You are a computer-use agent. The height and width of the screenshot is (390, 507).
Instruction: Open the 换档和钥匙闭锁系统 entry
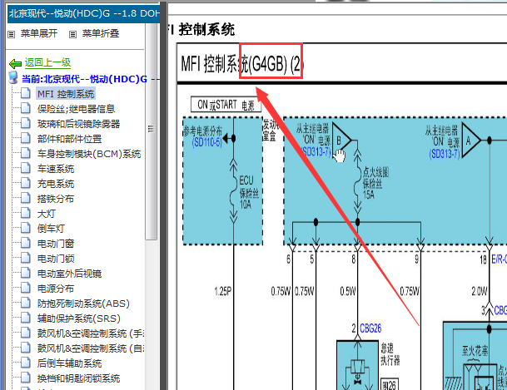(x=78, y=378)
